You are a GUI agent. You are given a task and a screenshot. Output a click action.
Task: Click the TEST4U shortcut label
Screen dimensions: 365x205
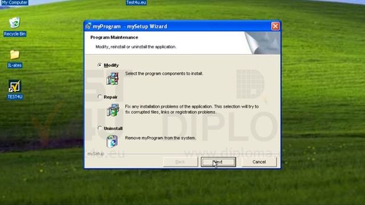coord(15,97)
